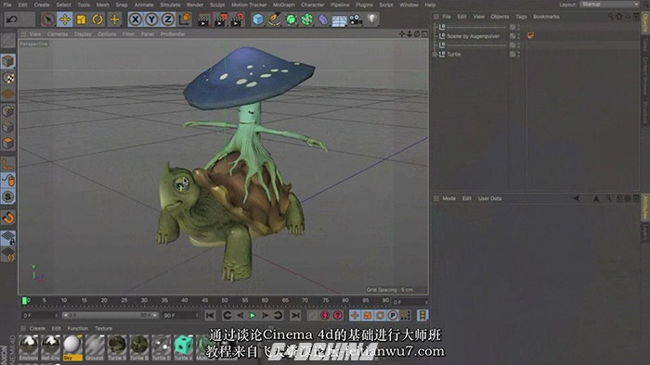
Task: Select the Move tool in top toolbar
Action: coord(65,19)
